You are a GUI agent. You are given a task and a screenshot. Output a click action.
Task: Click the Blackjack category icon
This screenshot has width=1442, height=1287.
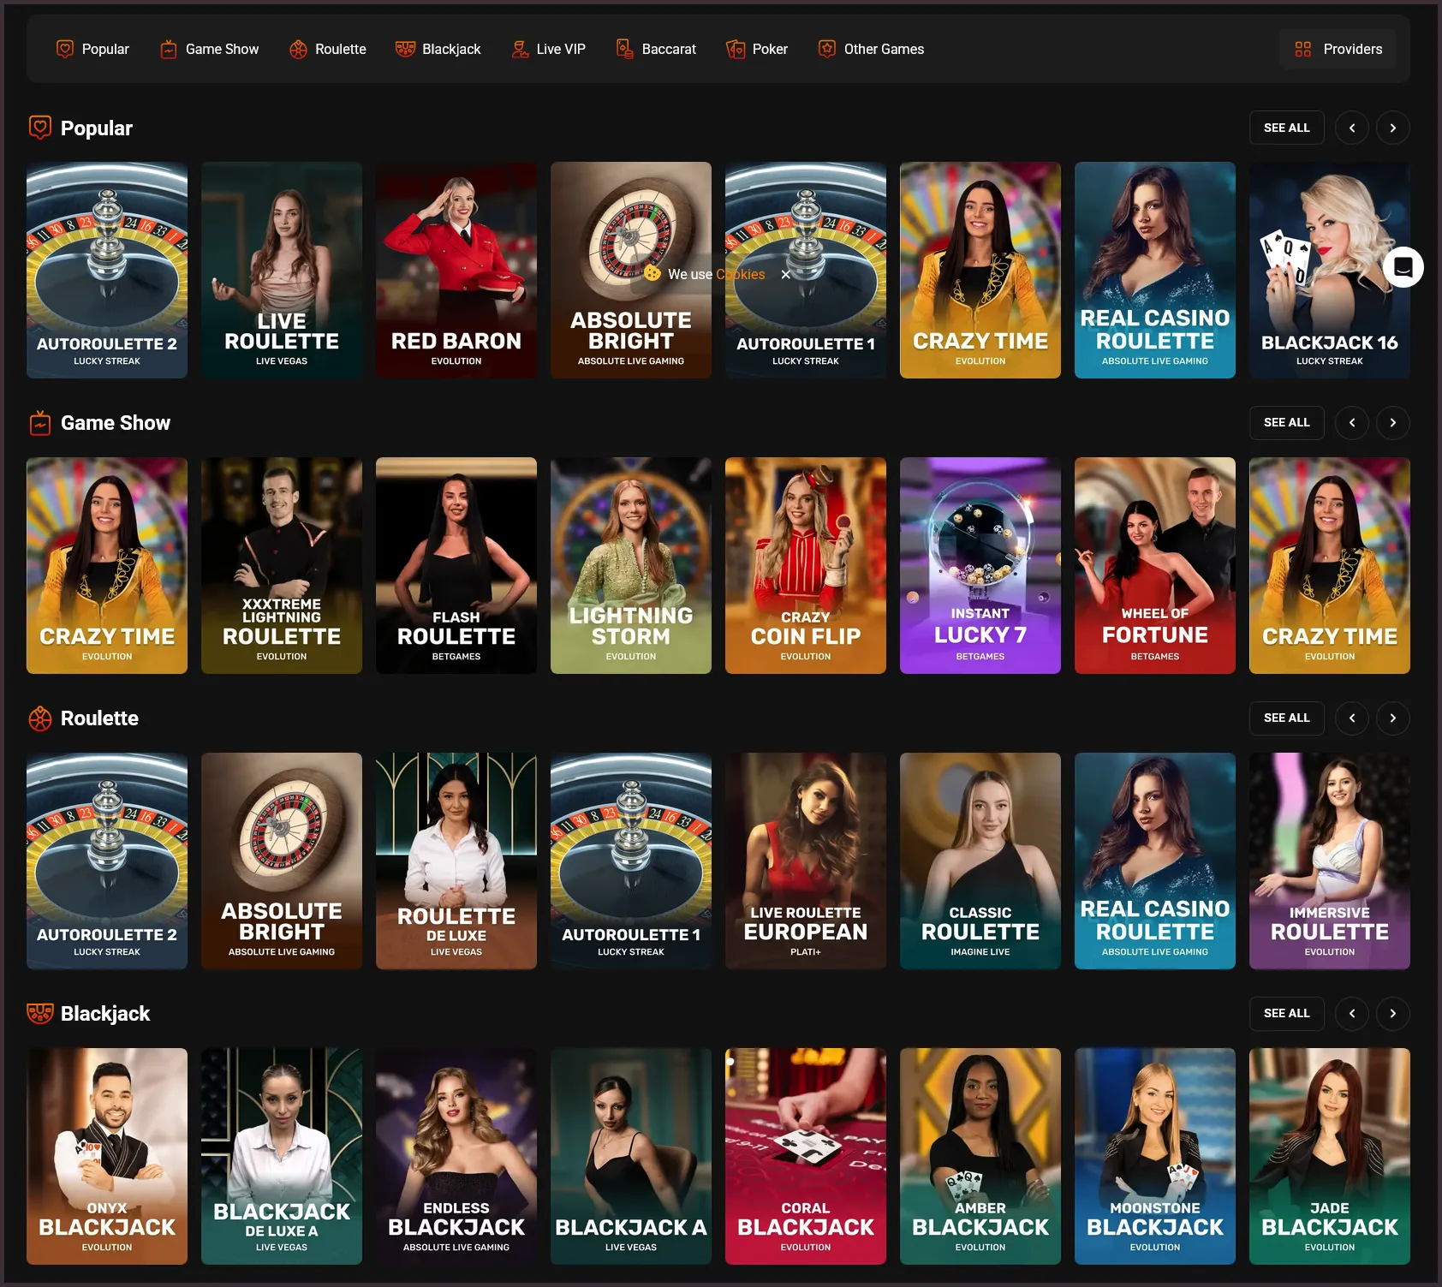[403, 49]
